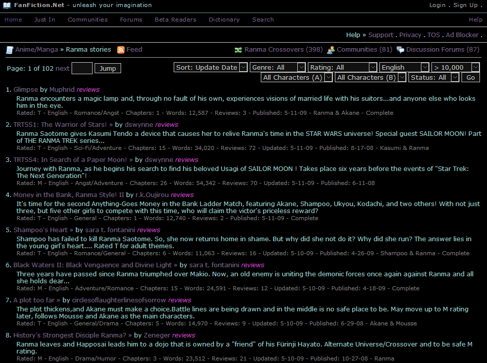Open the Search menu item

pos(263,20)
